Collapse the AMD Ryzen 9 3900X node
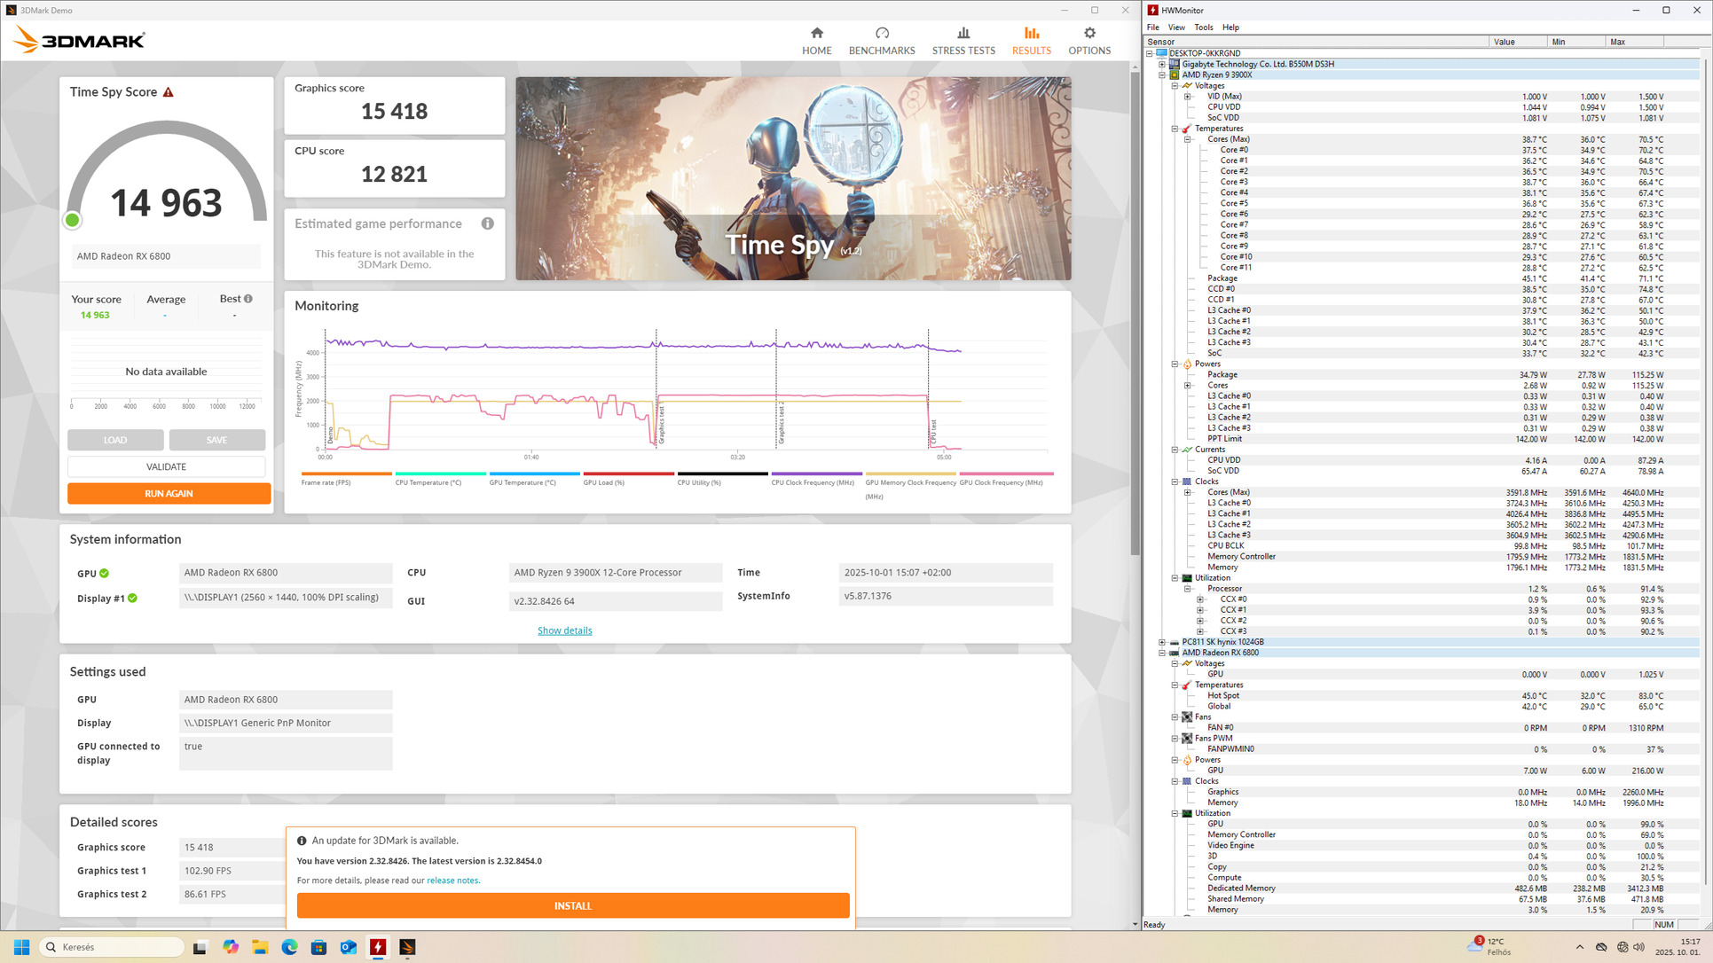 coord(1162,75)
